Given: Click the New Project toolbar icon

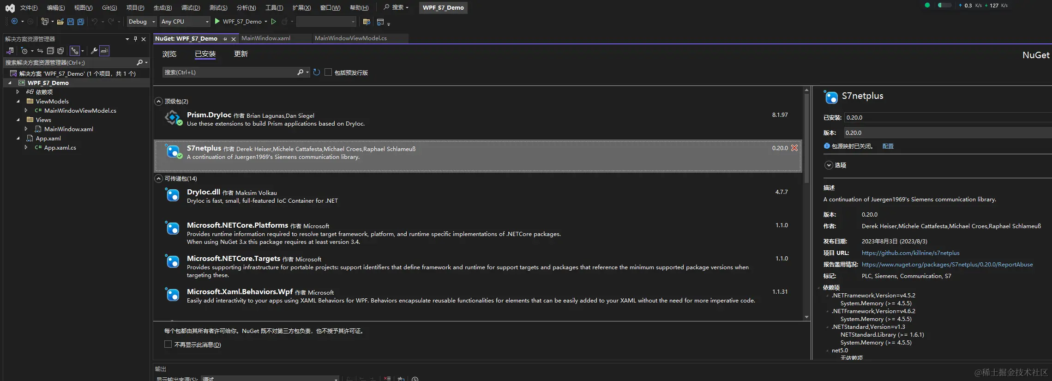Looking at the screenshot, I should (x=45, y=22).
